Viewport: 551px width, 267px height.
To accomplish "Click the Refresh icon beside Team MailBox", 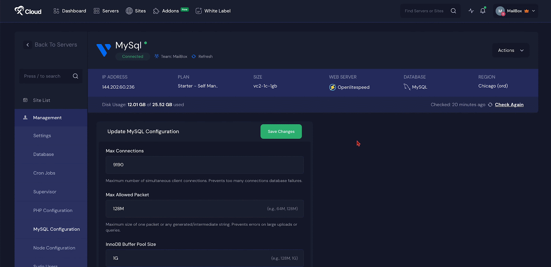I will click(x=194, y=57).
